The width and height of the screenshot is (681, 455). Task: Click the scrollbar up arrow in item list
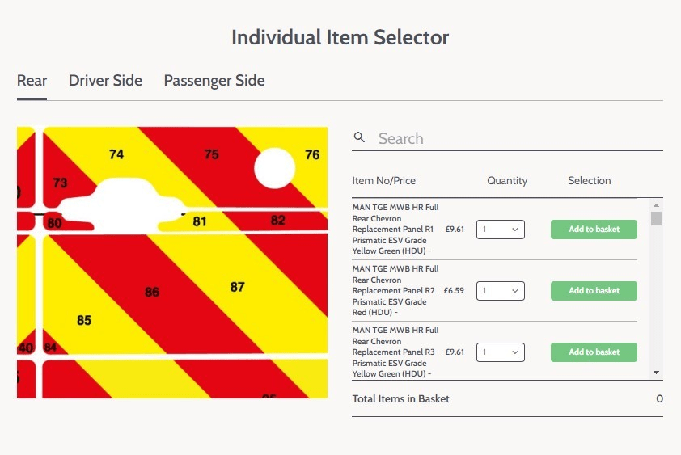[x=656, y=205]
